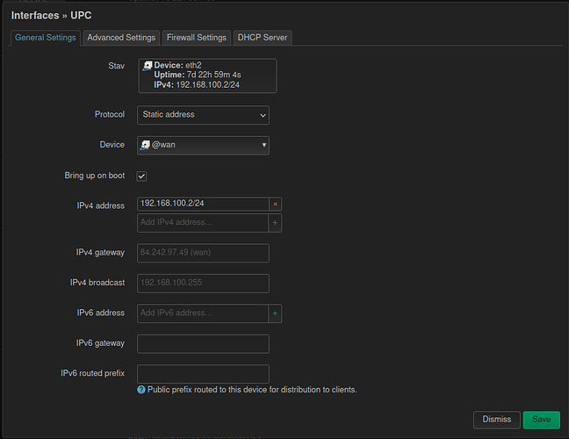Expand the Device dropdown showing @wan
This screenshot has height=439, width=569.
[x=203, y=146]
